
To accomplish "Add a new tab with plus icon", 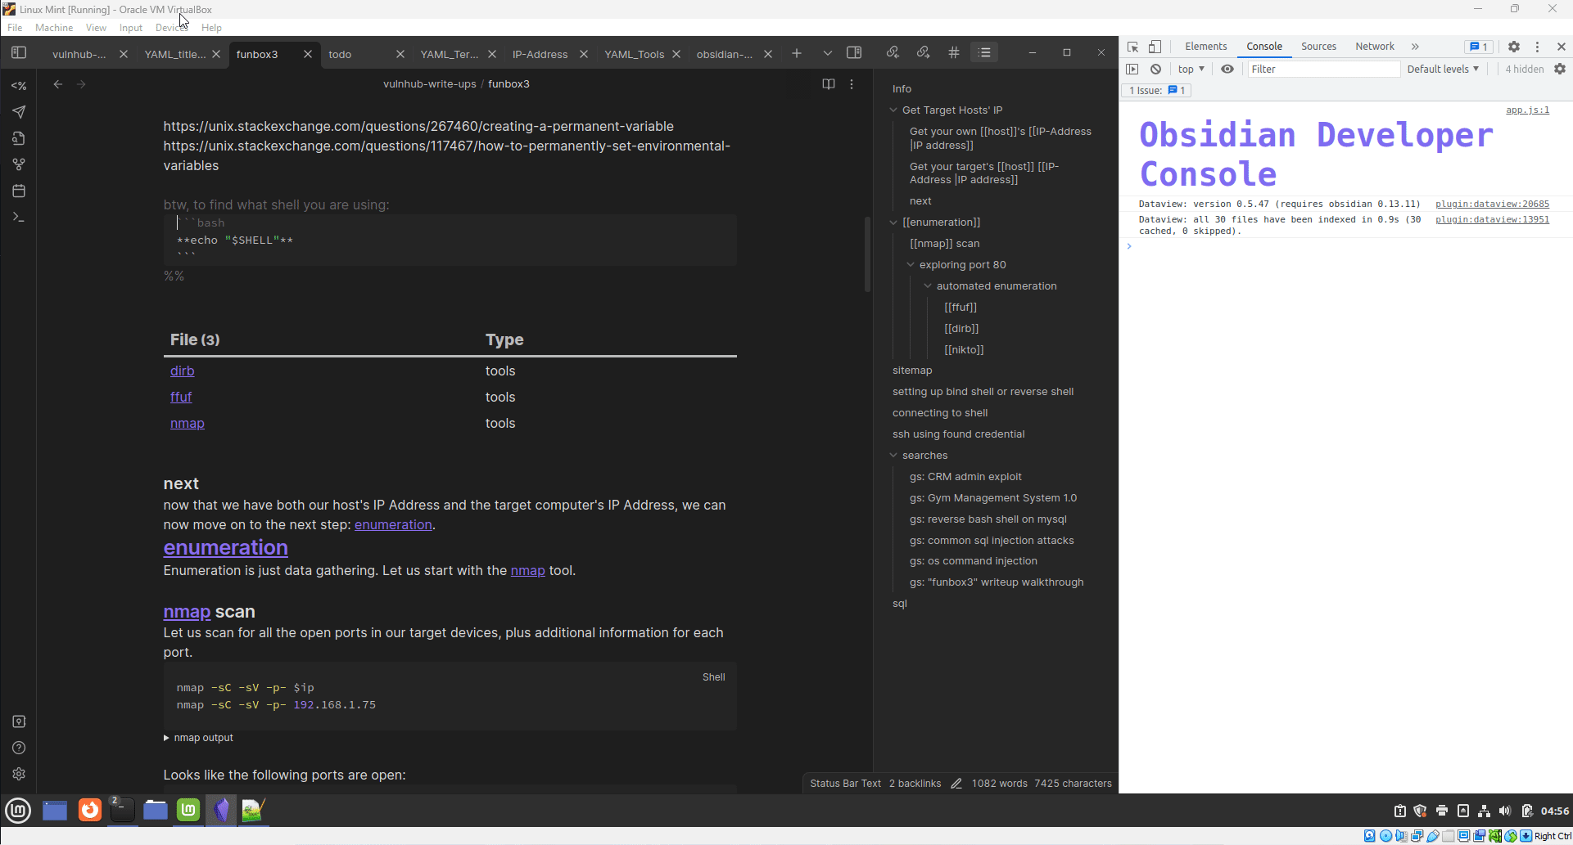I will click(797, 54).
